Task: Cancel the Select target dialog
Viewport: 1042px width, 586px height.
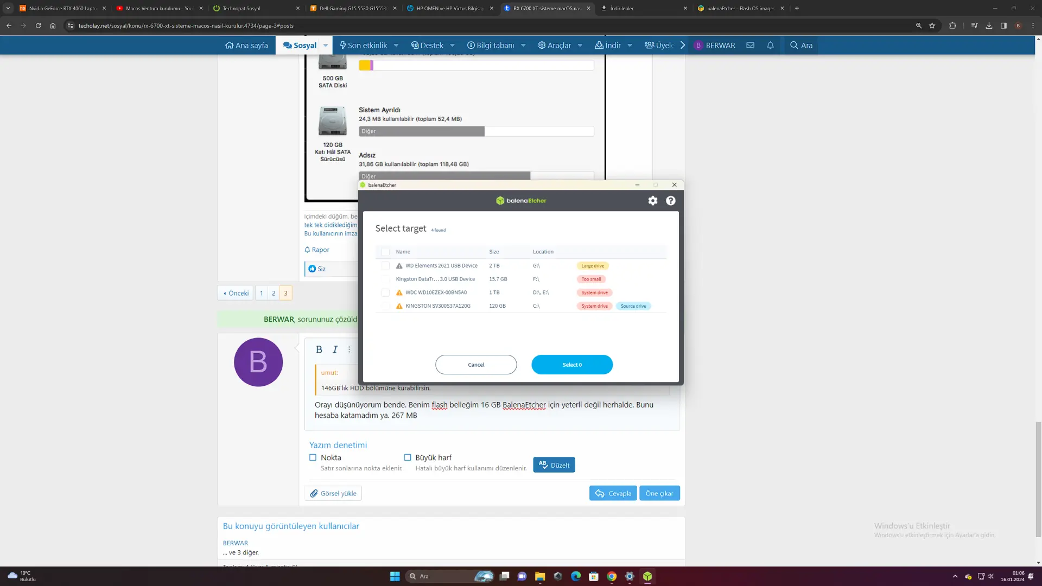Action: (x=476, y=365)
